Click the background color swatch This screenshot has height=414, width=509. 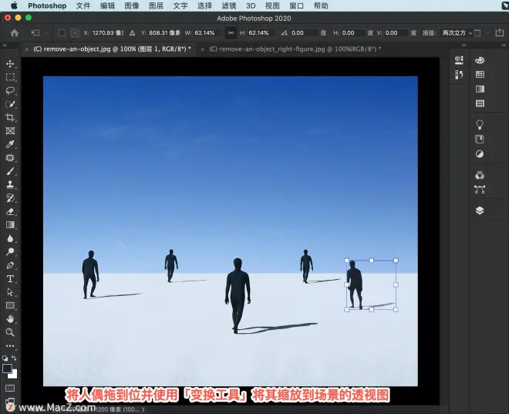click(14, 375)
